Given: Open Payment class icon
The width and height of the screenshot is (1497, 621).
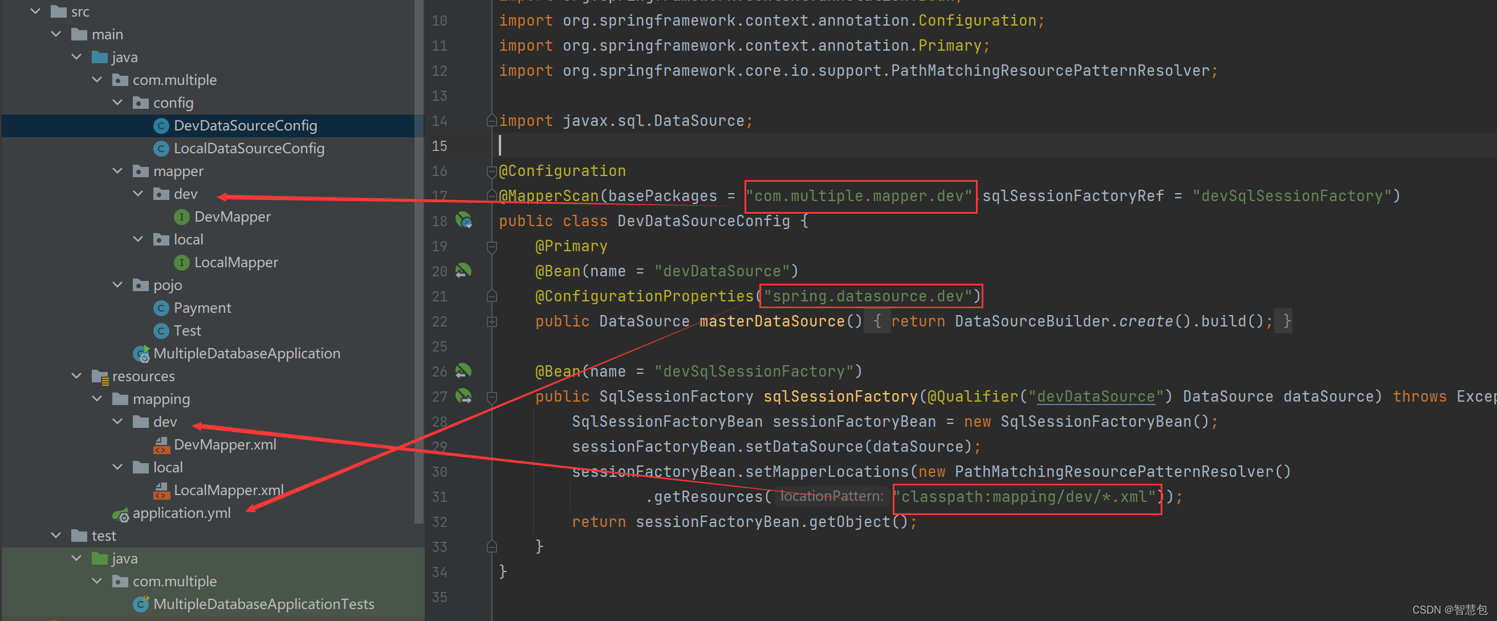Looking at the screenshot, I should click(x=161, y=308).
